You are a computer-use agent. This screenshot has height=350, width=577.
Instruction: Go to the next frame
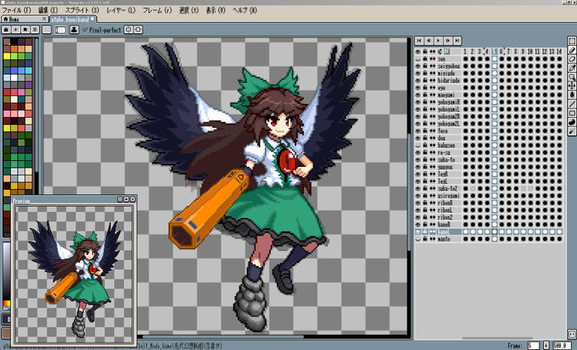448,41
